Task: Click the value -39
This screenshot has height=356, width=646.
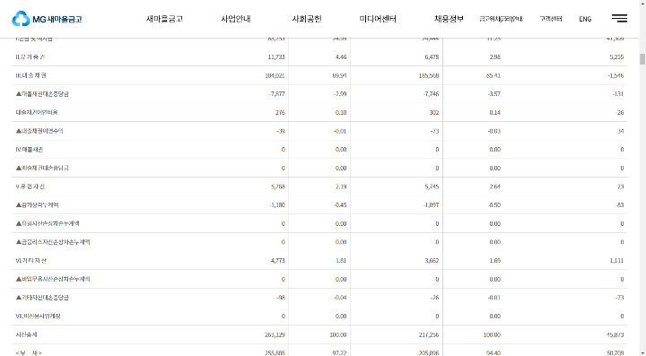Action: point(281,131)
